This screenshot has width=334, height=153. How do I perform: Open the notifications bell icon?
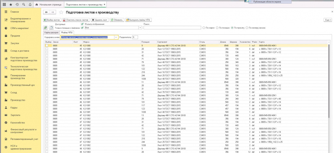30,5
